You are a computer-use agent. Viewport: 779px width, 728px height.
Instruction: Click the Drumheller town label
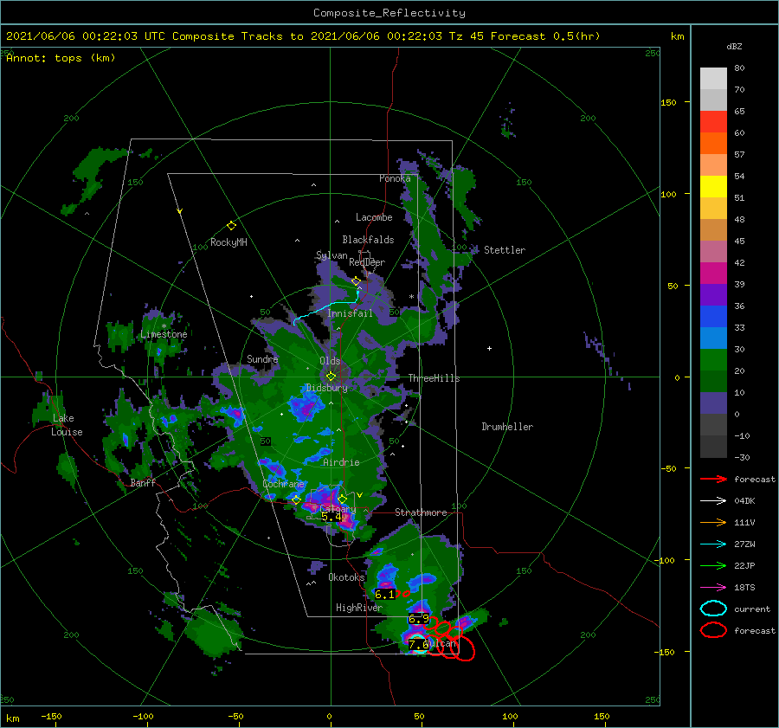pos(506,427)
